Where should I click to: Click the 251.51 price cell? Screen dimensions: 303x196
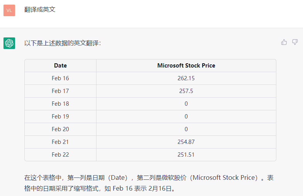click(186, 155)
